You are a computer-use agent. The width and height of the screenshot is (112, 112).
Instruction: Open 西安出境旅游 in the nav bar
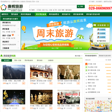pyautogui.click(x=26, y=14)
